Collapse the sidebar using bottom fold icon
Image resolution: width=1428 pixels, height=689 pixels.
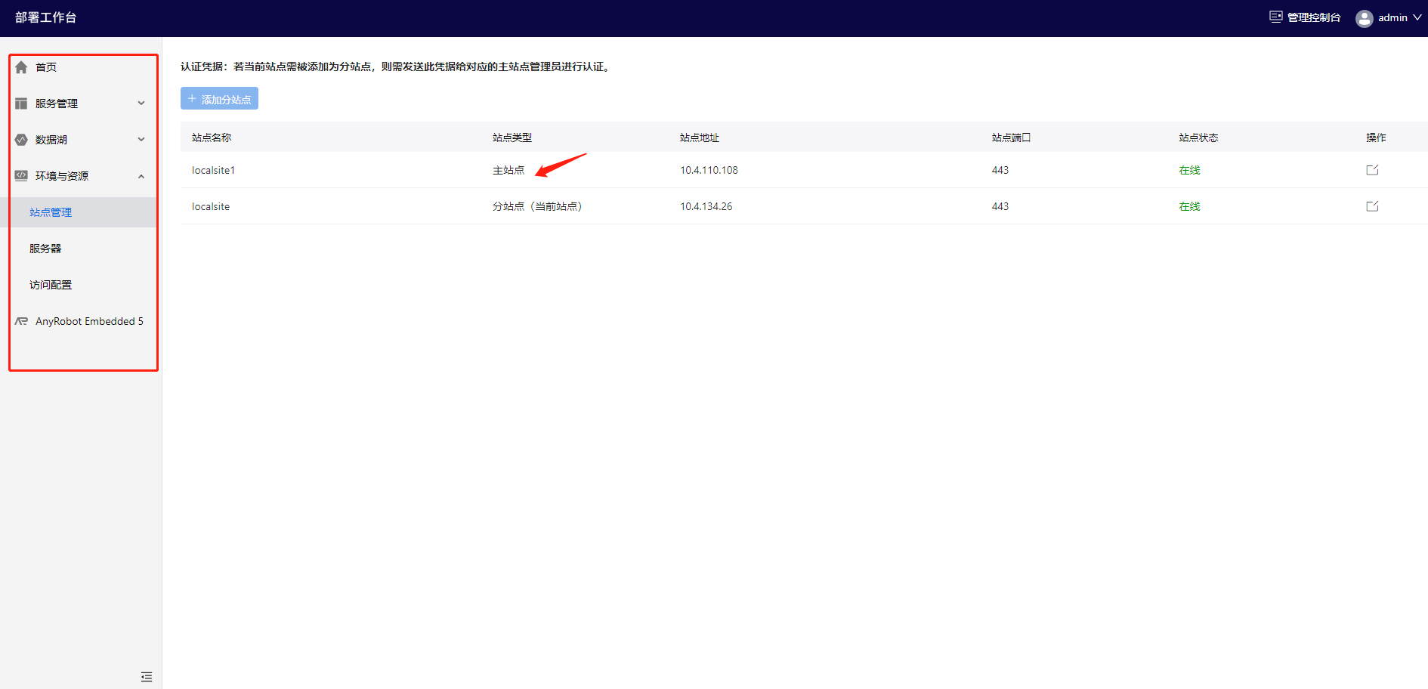(x=147, y=677)
